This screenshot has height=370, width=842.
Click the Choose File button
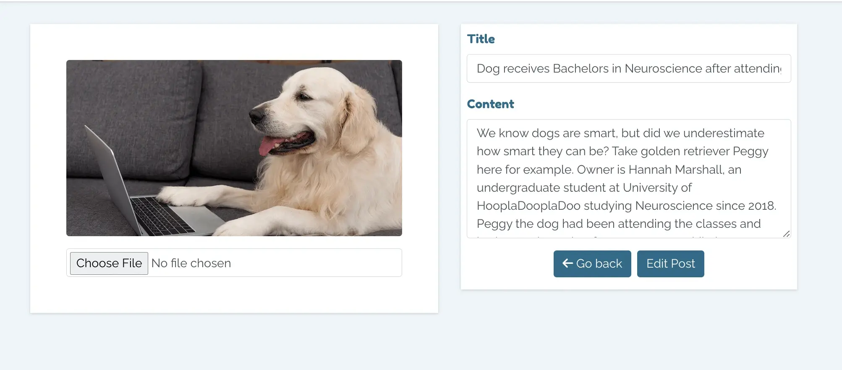[x=109, y=263]
